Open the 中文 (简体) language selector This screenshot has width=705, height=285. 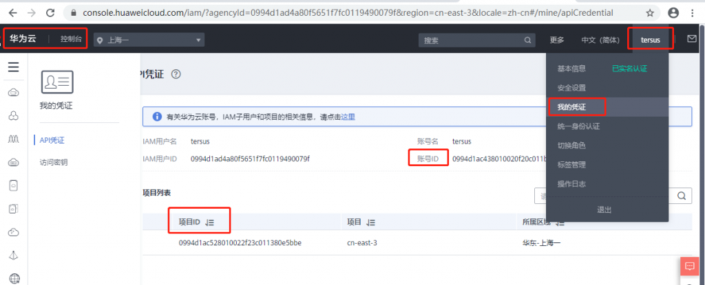(x=600, y=40)
